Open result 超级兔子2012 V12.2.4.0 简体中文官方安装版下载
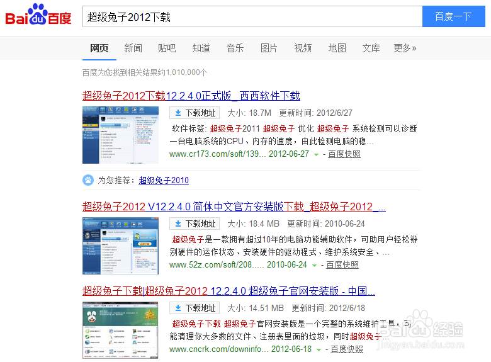This screenshot has width=491, height=362. pyautogui.click(x=234, y=206)
